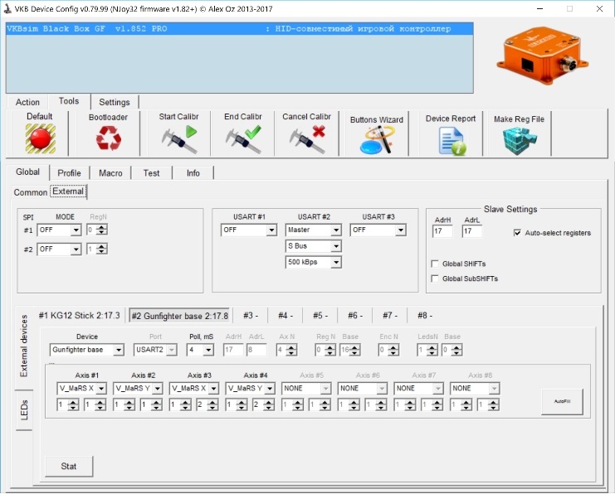Switch to the Action tab
The width and height of the screenshot is (615, 494).
click(x=27, y=102)
